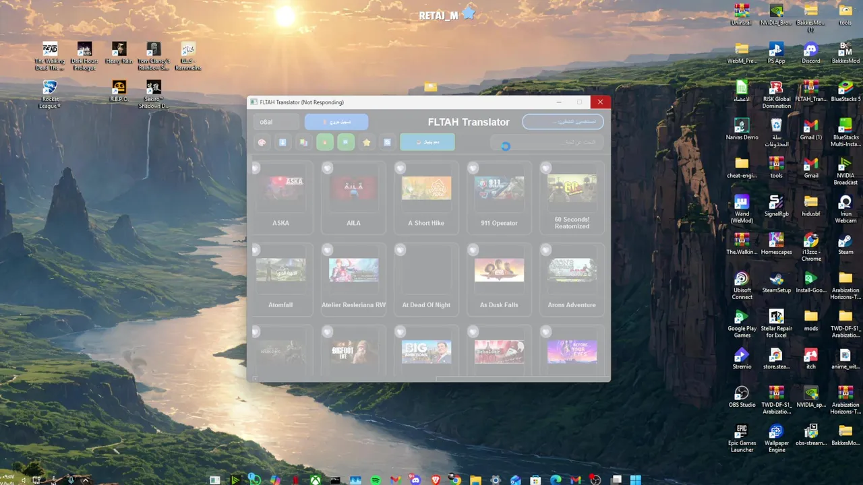This screenshot has height=485, width=863.
Task: Click the second green toolbar button with the blue icon
Action: pyautogui.click(x=346, y=142)
